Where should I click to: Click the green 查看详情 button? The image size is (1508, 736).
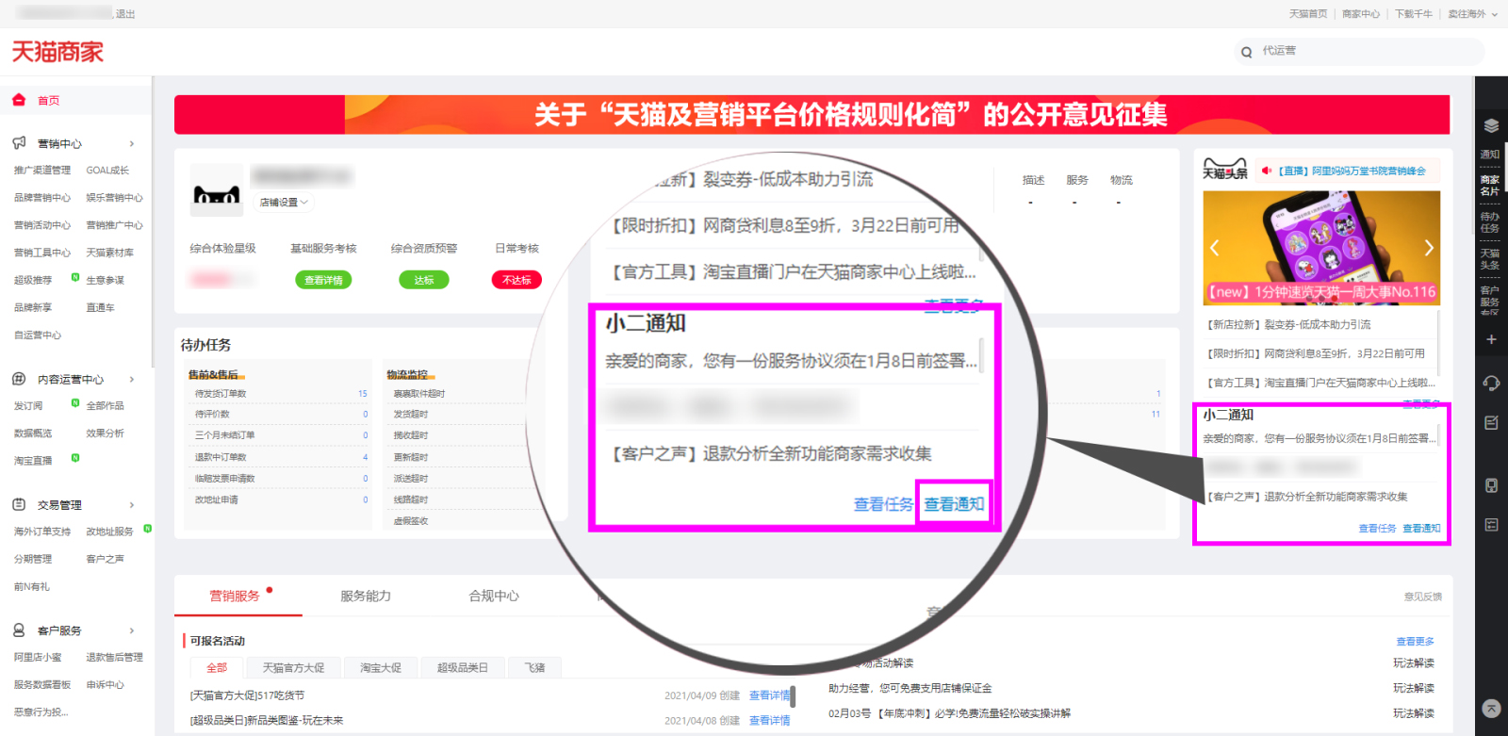click(x=323, y=280)
